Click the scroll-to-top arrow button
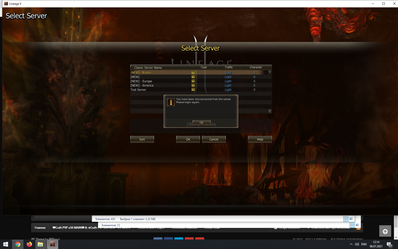 (385, 231)
